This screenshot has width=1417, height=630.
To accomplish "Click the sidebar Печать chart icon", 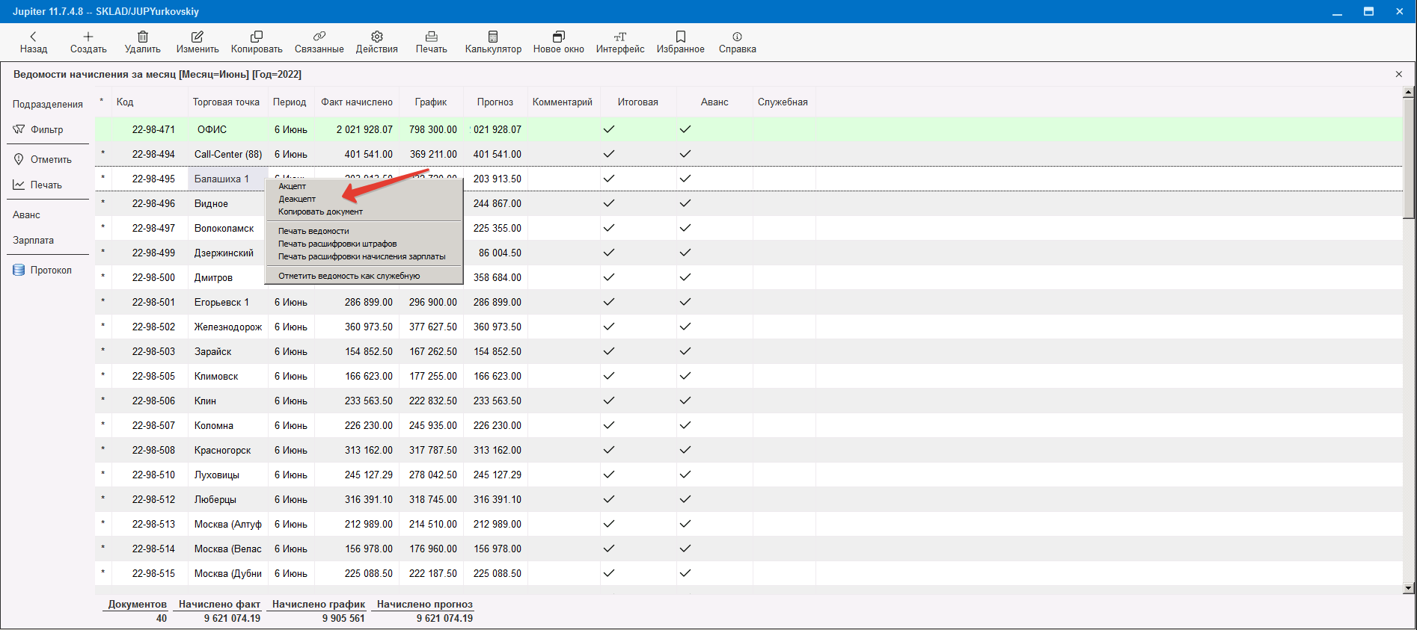I will [19, 185].
